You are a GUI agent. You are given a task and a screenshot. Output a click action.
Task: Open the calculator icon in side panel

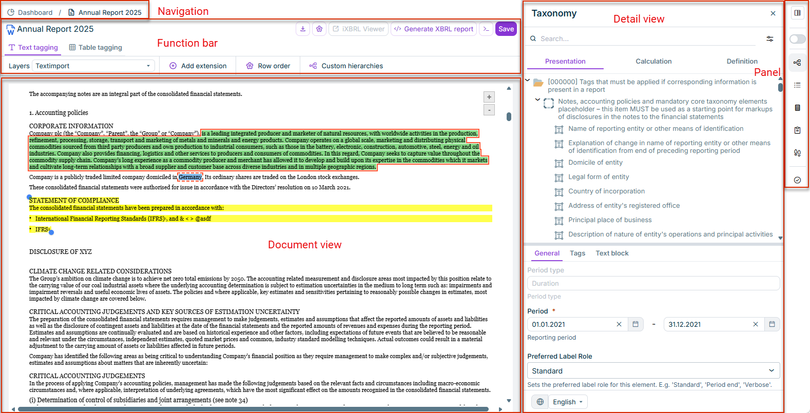coord(797,108)
